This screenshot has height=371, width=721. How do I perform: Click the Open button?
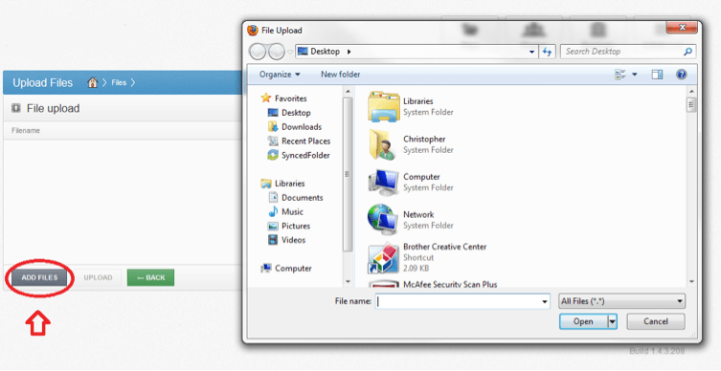pos(583,322)
